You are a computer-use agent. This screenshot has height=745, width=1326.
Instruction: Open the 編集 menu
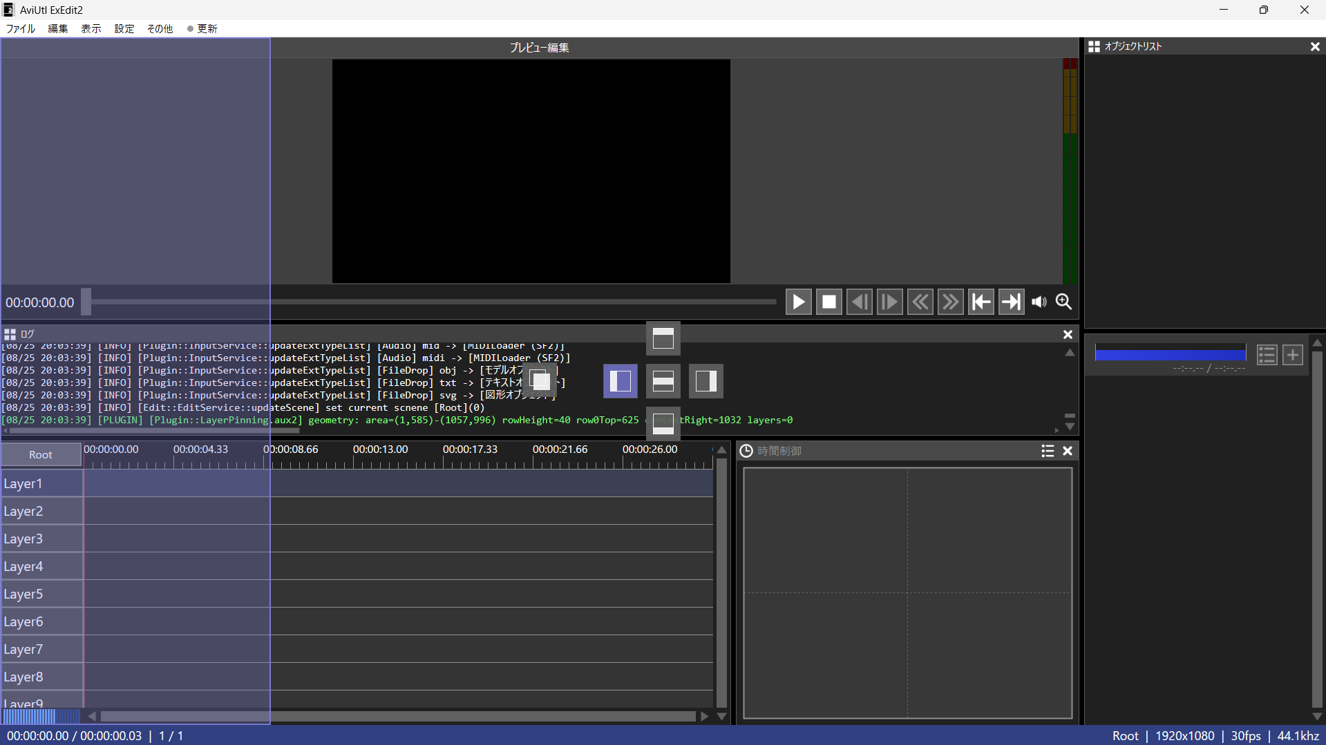[x=58, y=29]
